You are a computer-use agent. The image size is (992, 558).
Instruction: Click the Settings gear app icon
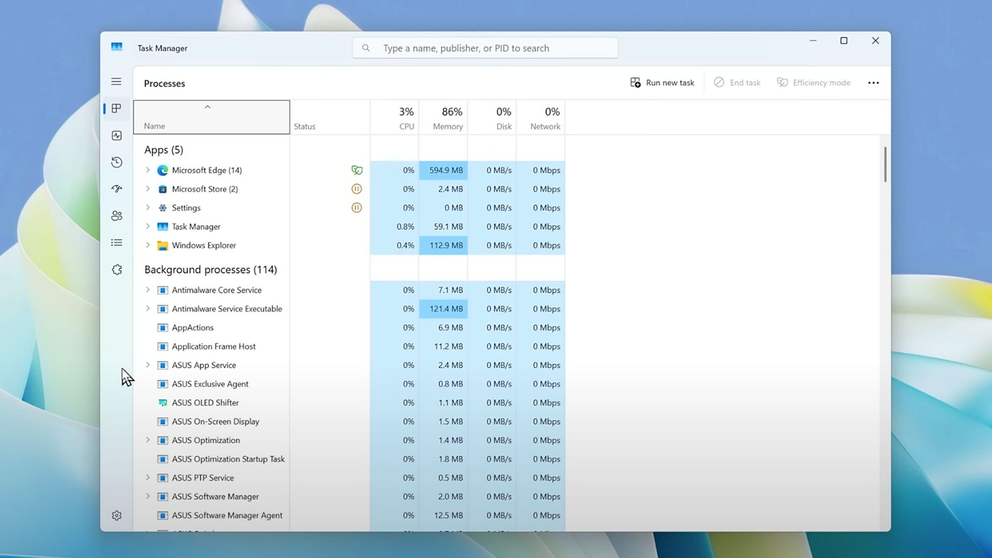pyautogui.click(x=163, y=208)
